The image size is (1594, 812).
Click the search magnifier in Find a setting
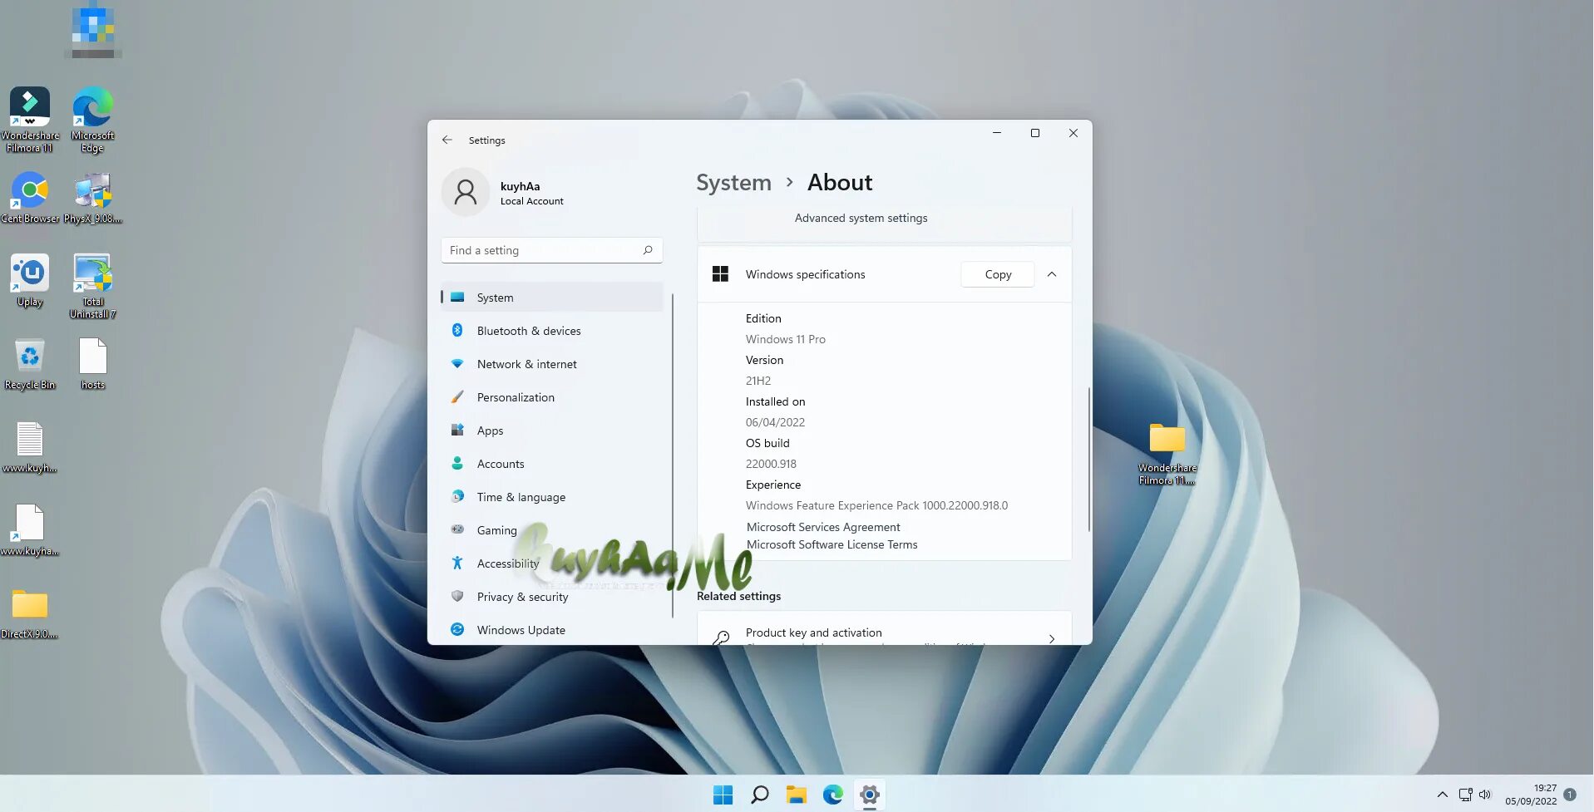point(648,250)
